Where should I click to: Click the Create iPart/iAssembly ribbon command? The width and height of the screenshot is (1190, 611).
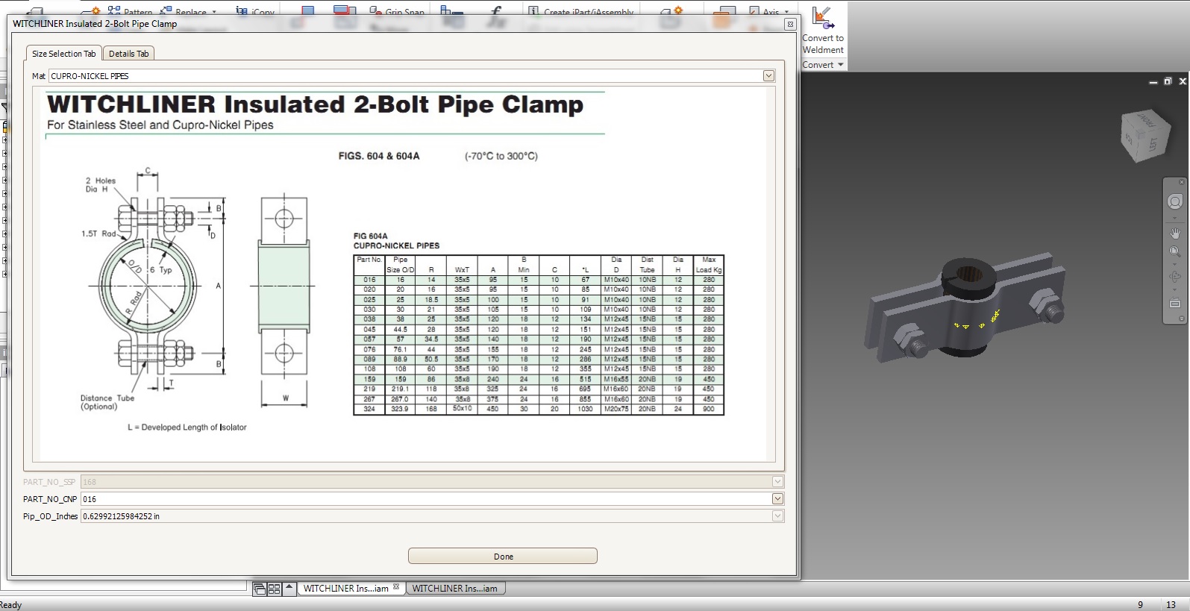point(581,12)
